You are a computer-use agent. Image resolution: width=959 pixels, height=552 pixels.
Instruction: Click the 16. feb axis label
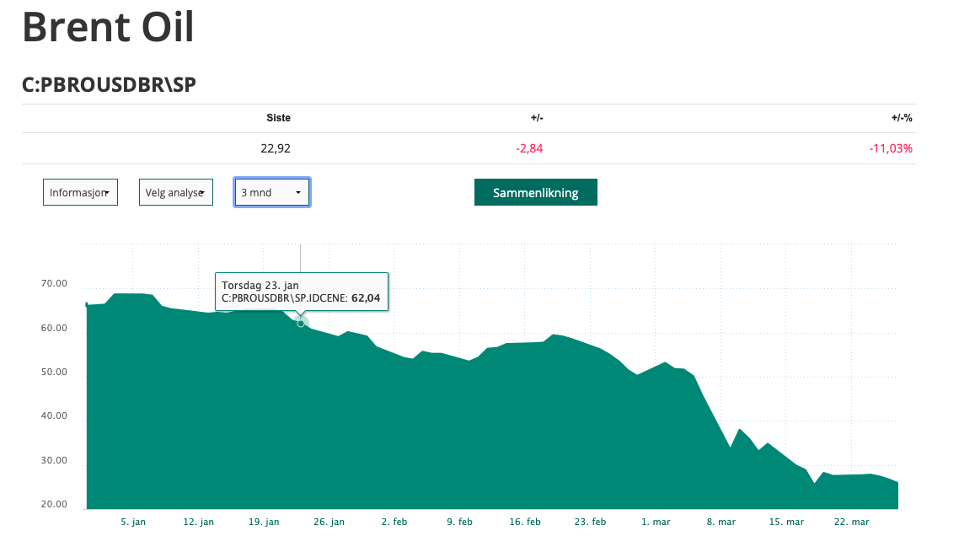click(525, 522)
